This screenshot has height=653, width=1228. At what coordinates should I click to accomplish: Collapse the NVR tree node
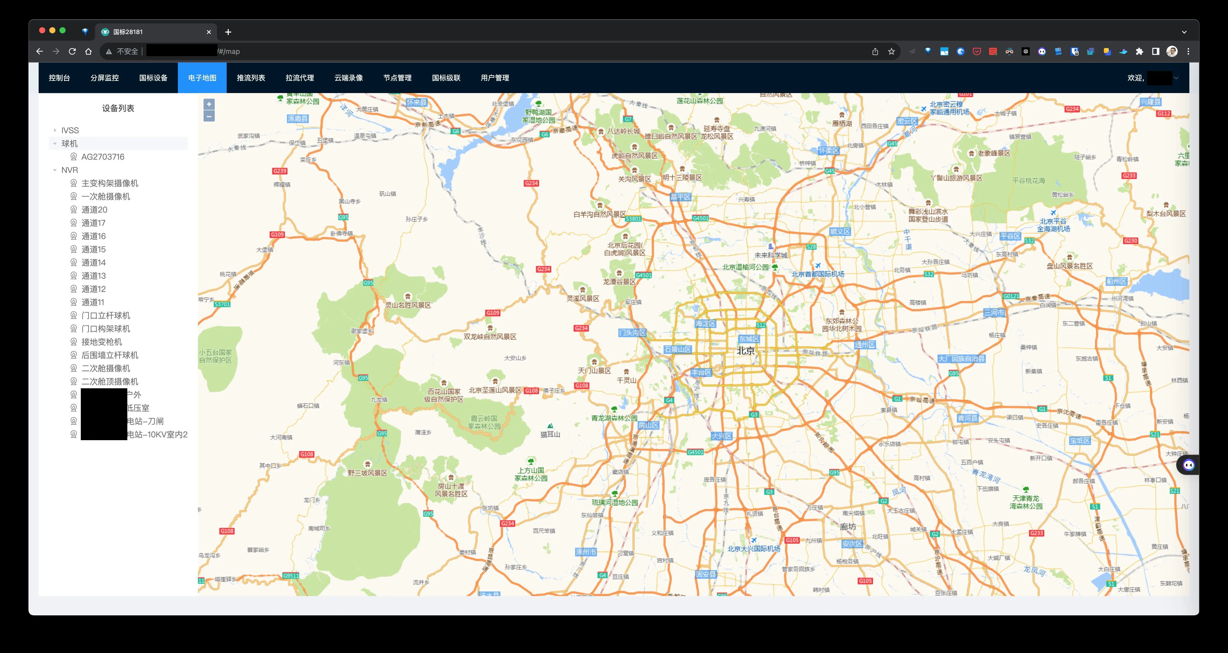[x=55, y=170]
